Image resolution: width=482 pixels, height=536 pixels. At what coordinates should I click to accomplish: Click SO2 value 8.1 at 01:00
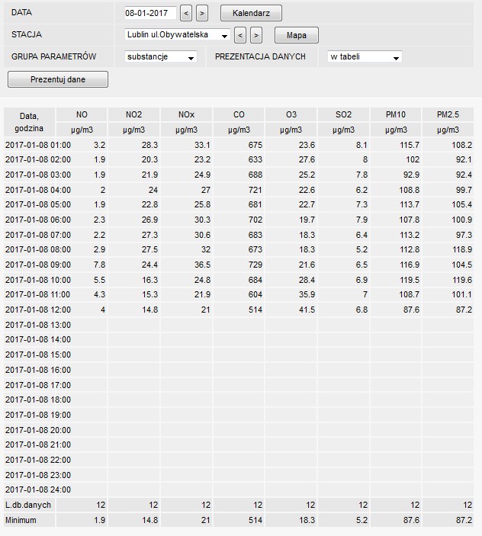361,145
